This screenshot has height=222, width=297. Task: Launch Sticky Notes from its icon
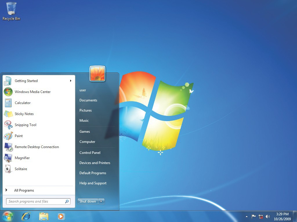pos(8,114)
